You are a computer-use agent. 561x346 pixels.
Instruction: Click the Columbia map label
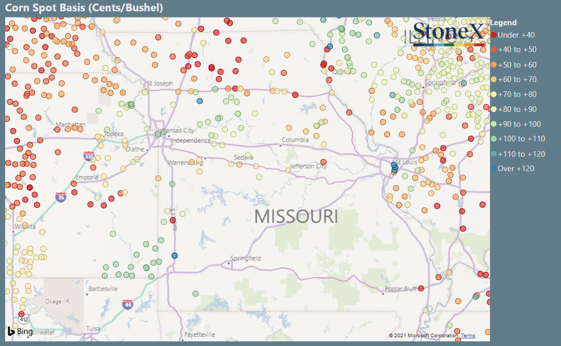pyautogui.click(x=295, y=140)
